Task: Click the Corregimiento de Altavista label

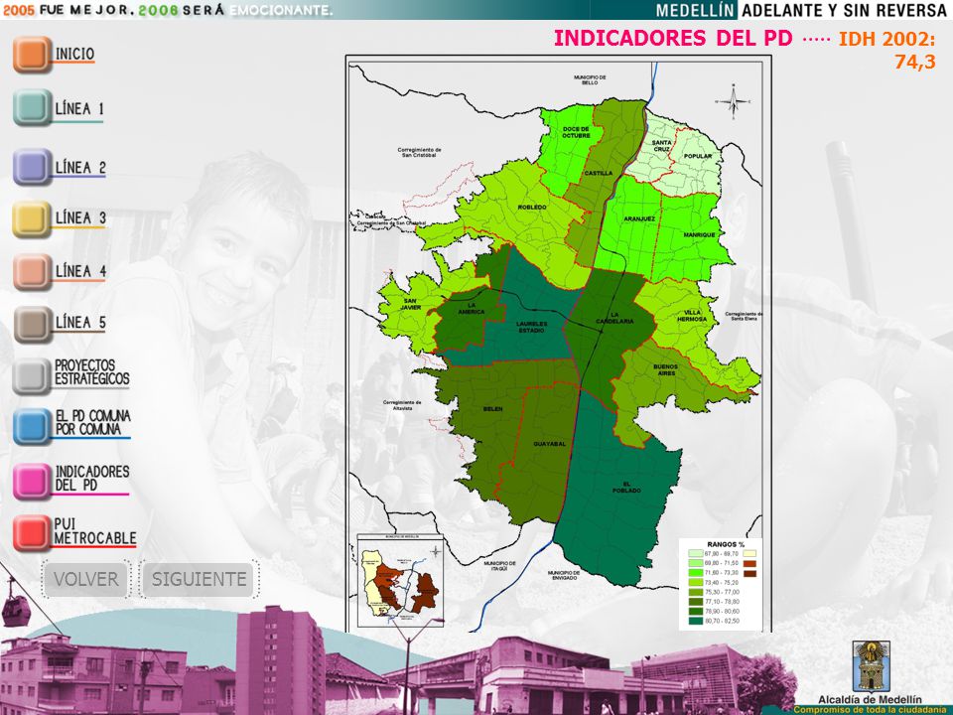Action: pos(402,405)
